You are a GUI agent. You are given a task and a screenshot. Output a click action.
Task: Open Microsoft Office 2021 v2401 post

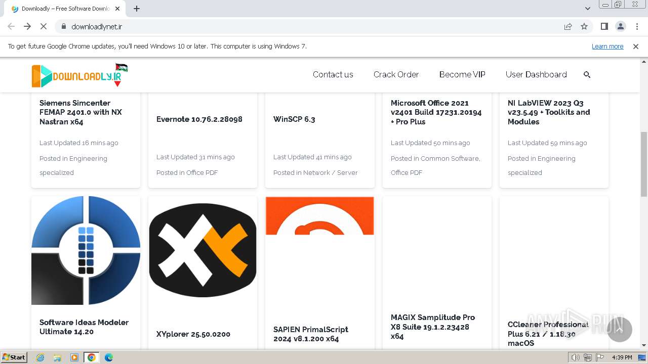point(436,112)
